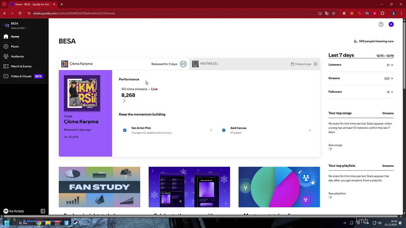Open the colorful pie chart audience card
This screenshot has height=228, width=406.
[x=279, y=187]
